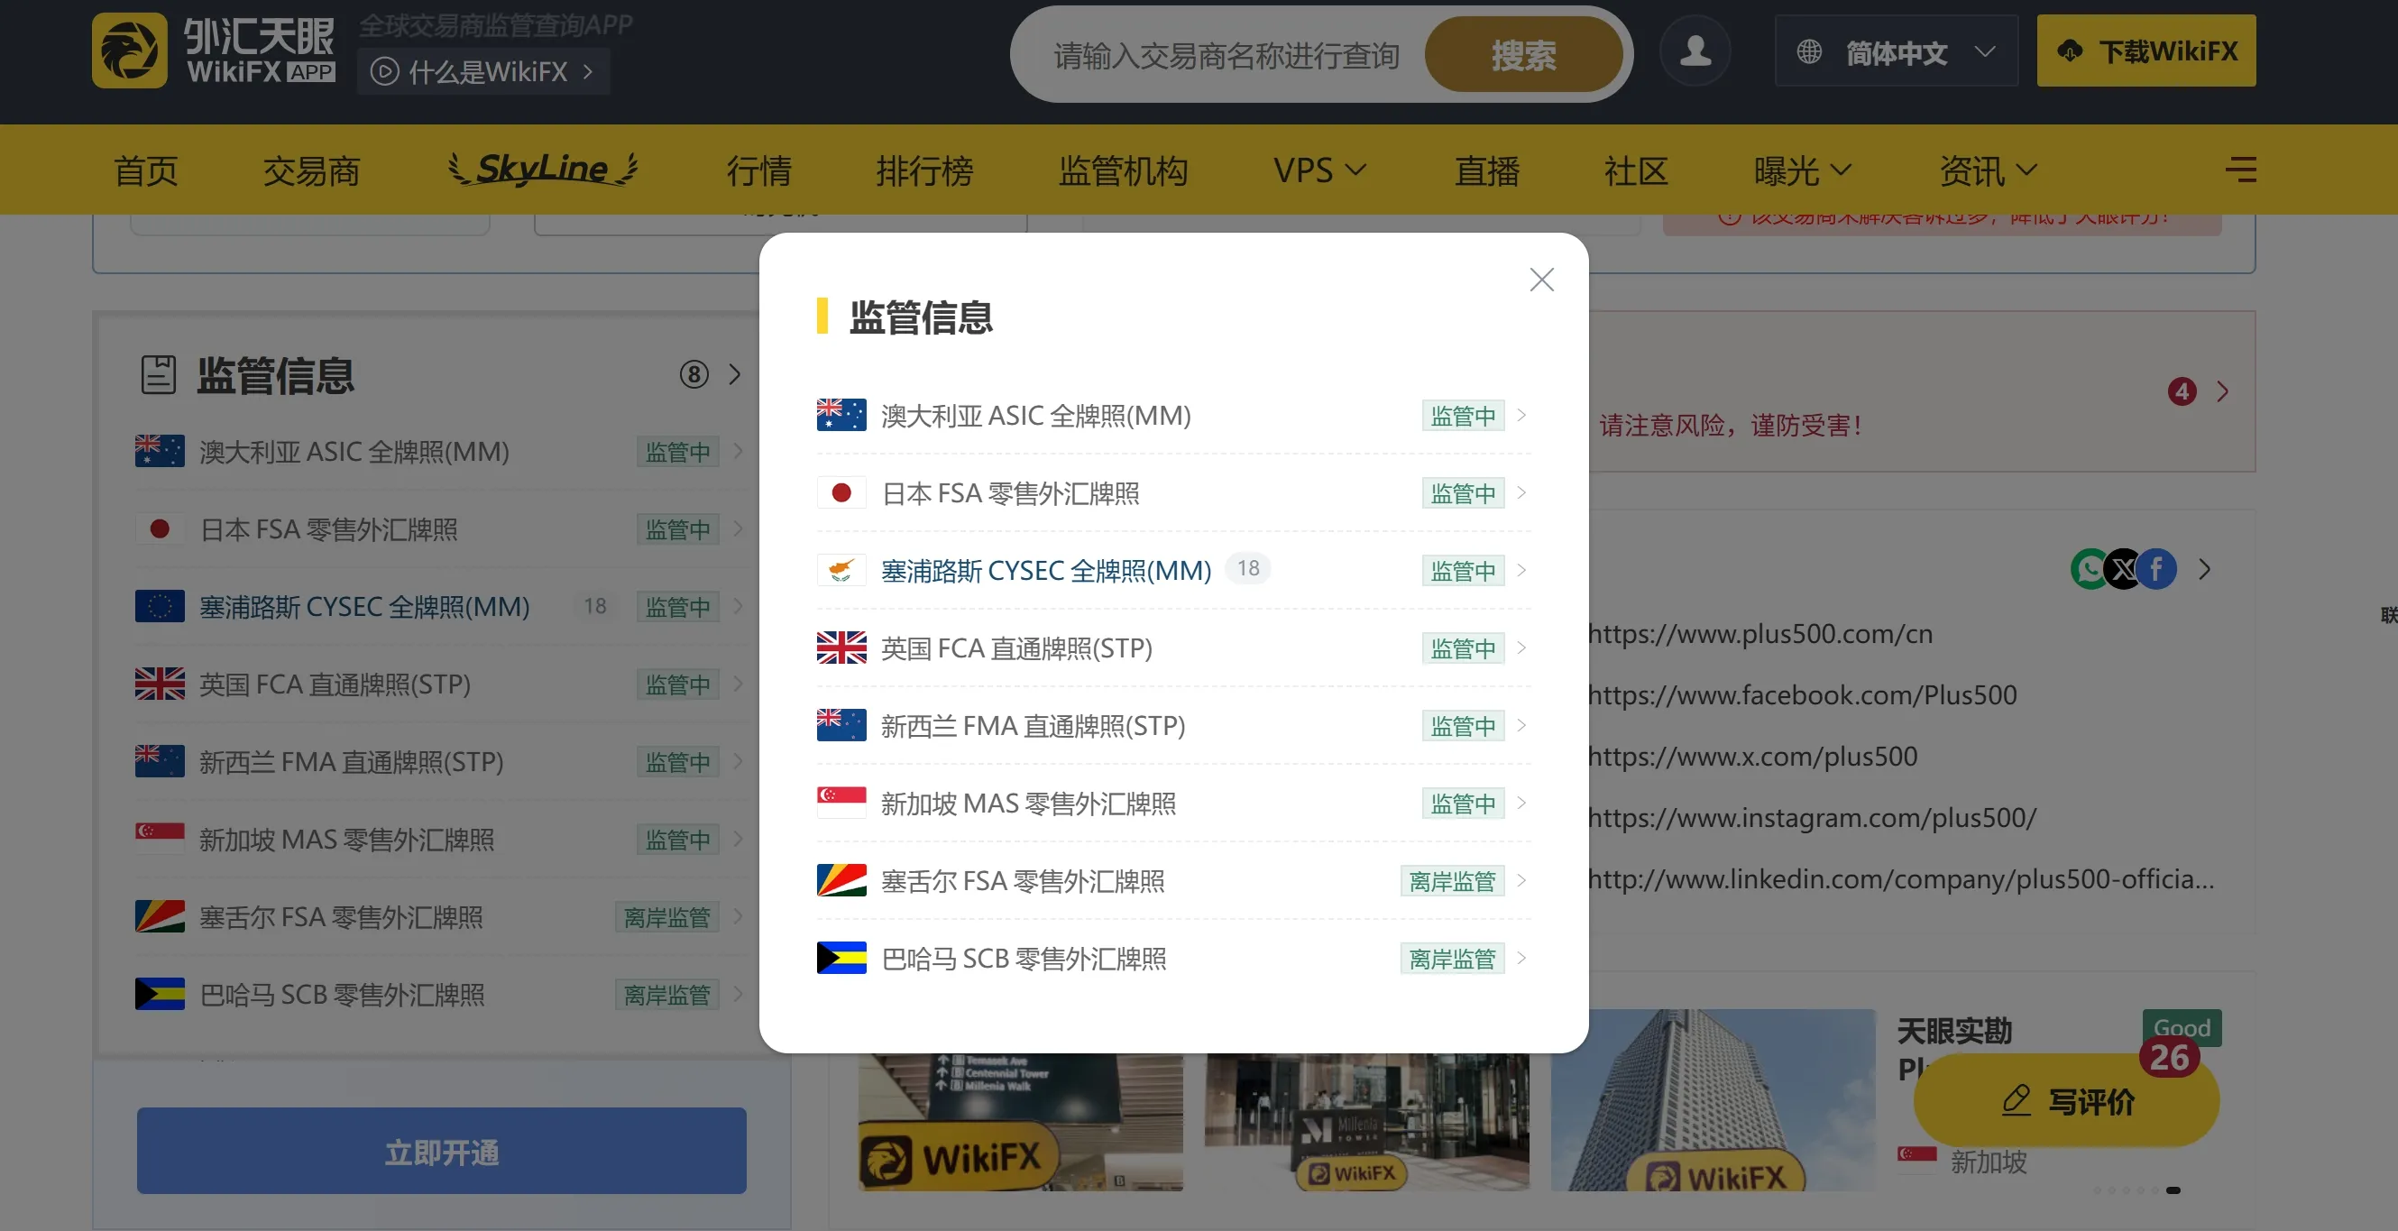The image size is (2398, 1231).
Task: Select 塞浦路斯 CYSEC 全牌照(MM) in popup
Action: (1046, 570)
